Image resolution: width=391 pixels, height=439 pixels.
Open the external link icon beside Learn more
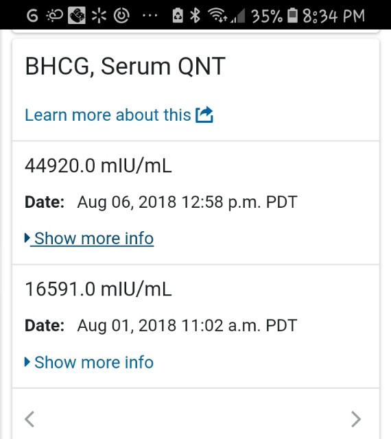point(204,115)
